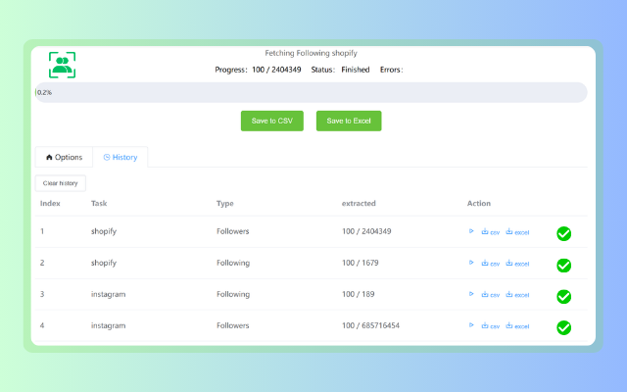
Task: Click Followers type in row 1
Action: 233,231
